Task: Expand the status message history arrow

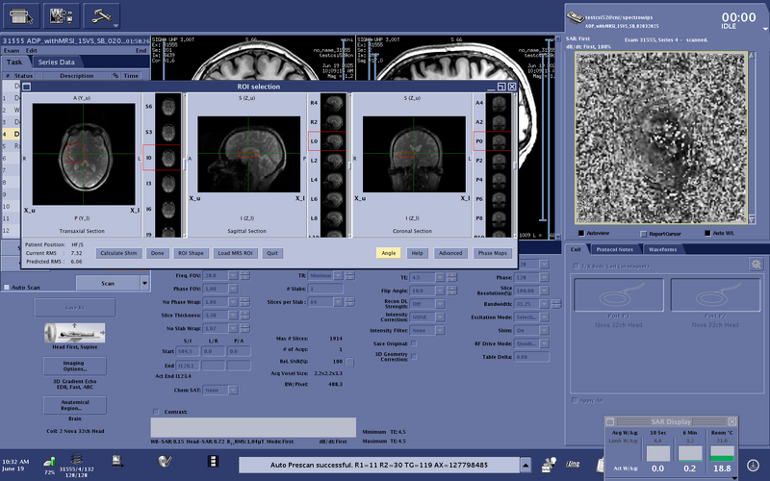Action: [526, 465]
